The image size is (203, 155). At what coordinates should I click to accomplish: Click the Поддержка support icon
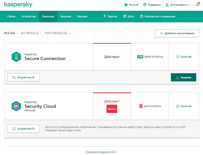point(145,5)
